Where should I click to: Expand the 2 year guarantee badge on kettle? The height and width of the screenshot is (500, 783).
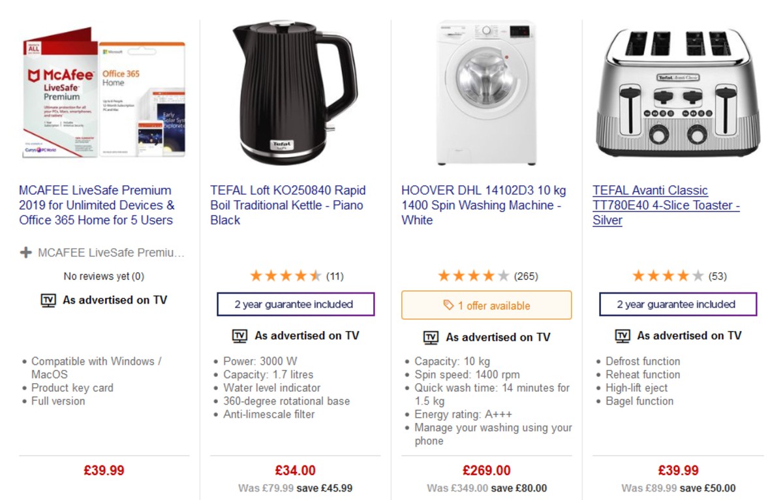click(x=295, y=305)
